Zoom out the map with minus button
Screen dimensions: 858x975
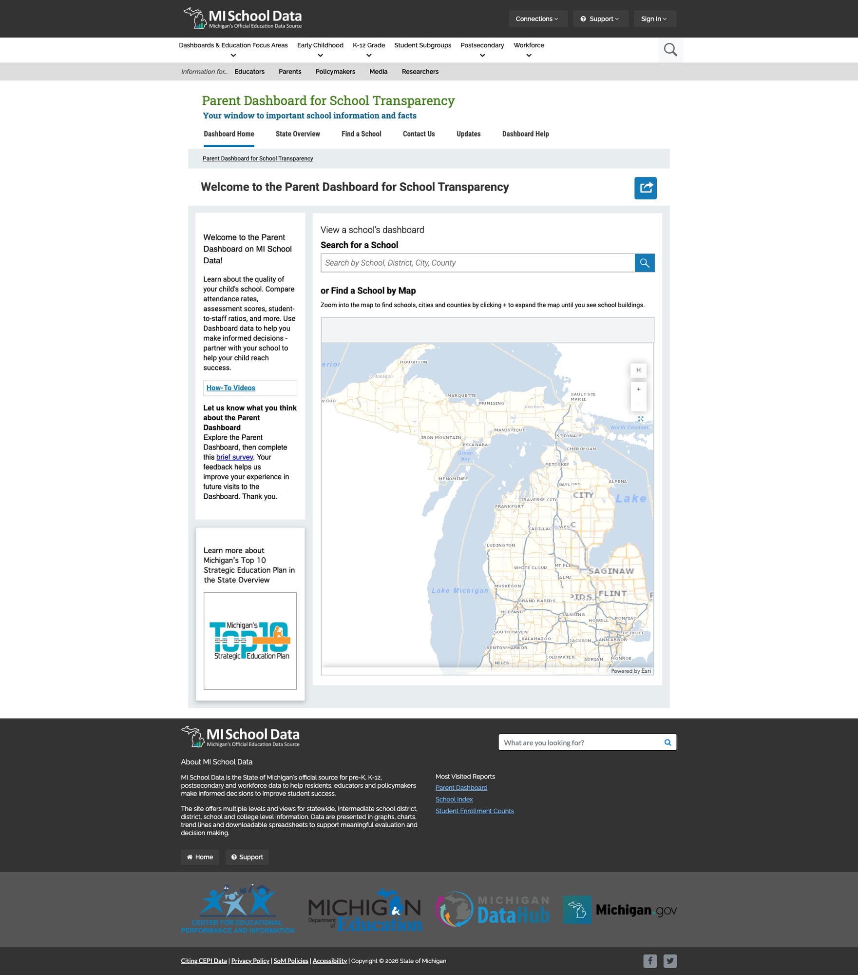point(638,404)
